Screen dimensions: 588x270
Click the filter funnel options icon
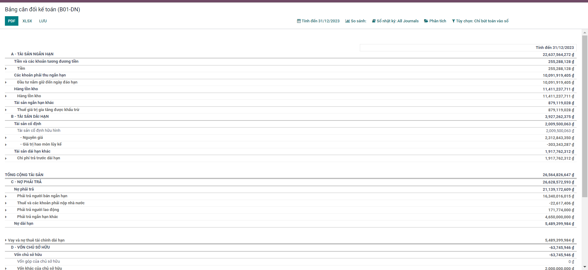pos(453,21)
